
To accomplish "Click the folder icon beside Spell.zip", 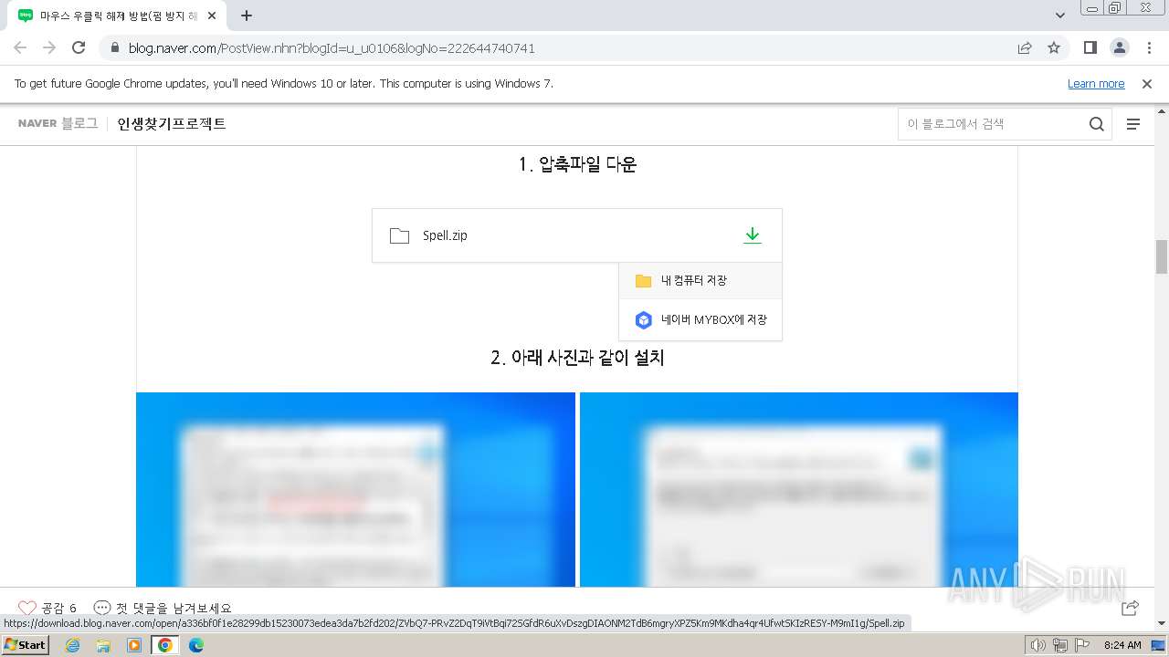I will tap(399, 235).
